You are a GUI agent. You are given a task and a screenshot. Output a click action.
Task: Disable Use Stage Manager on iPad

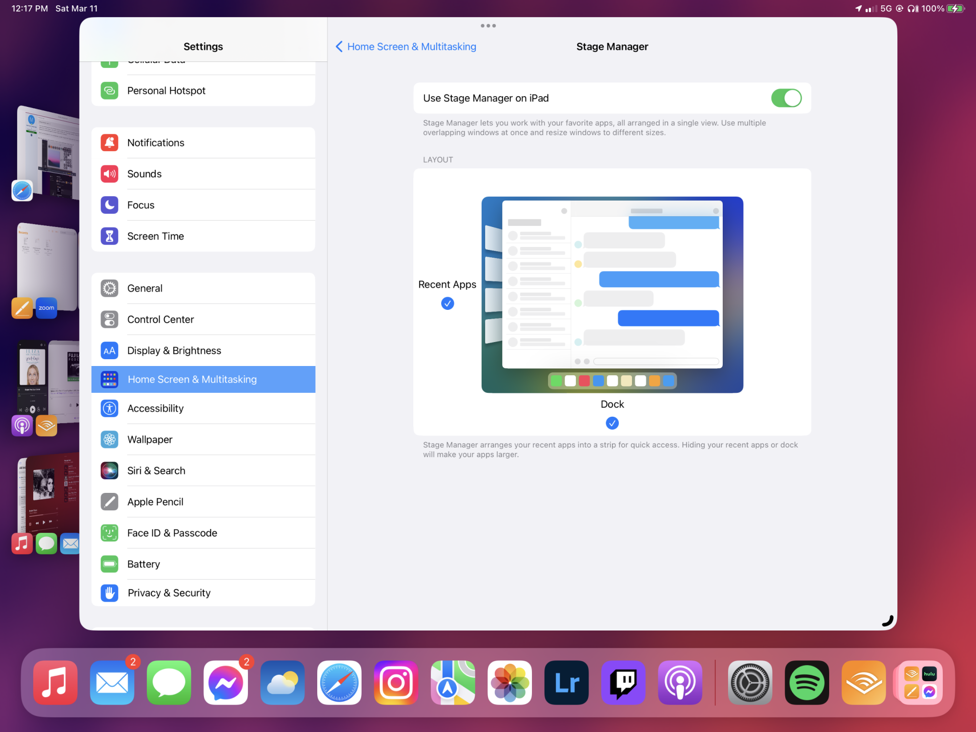[x=786, y=98]
